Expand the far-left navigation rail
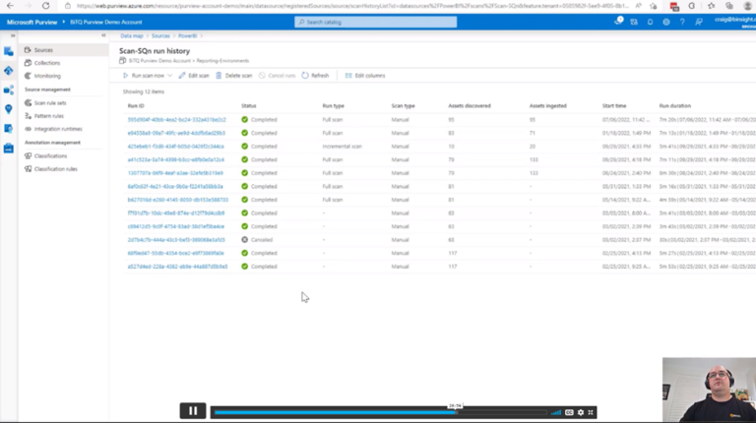Viewport: 756px width, 423px height. pos(8,35)
